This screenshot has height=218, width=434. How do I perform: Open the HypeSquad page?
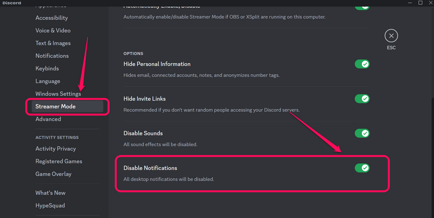click(x=50, y=206)
